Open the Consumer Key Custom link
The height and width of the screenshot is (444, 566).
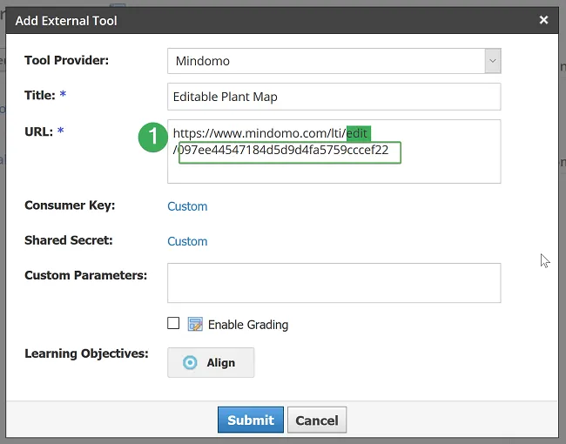[x=187, y=206]
